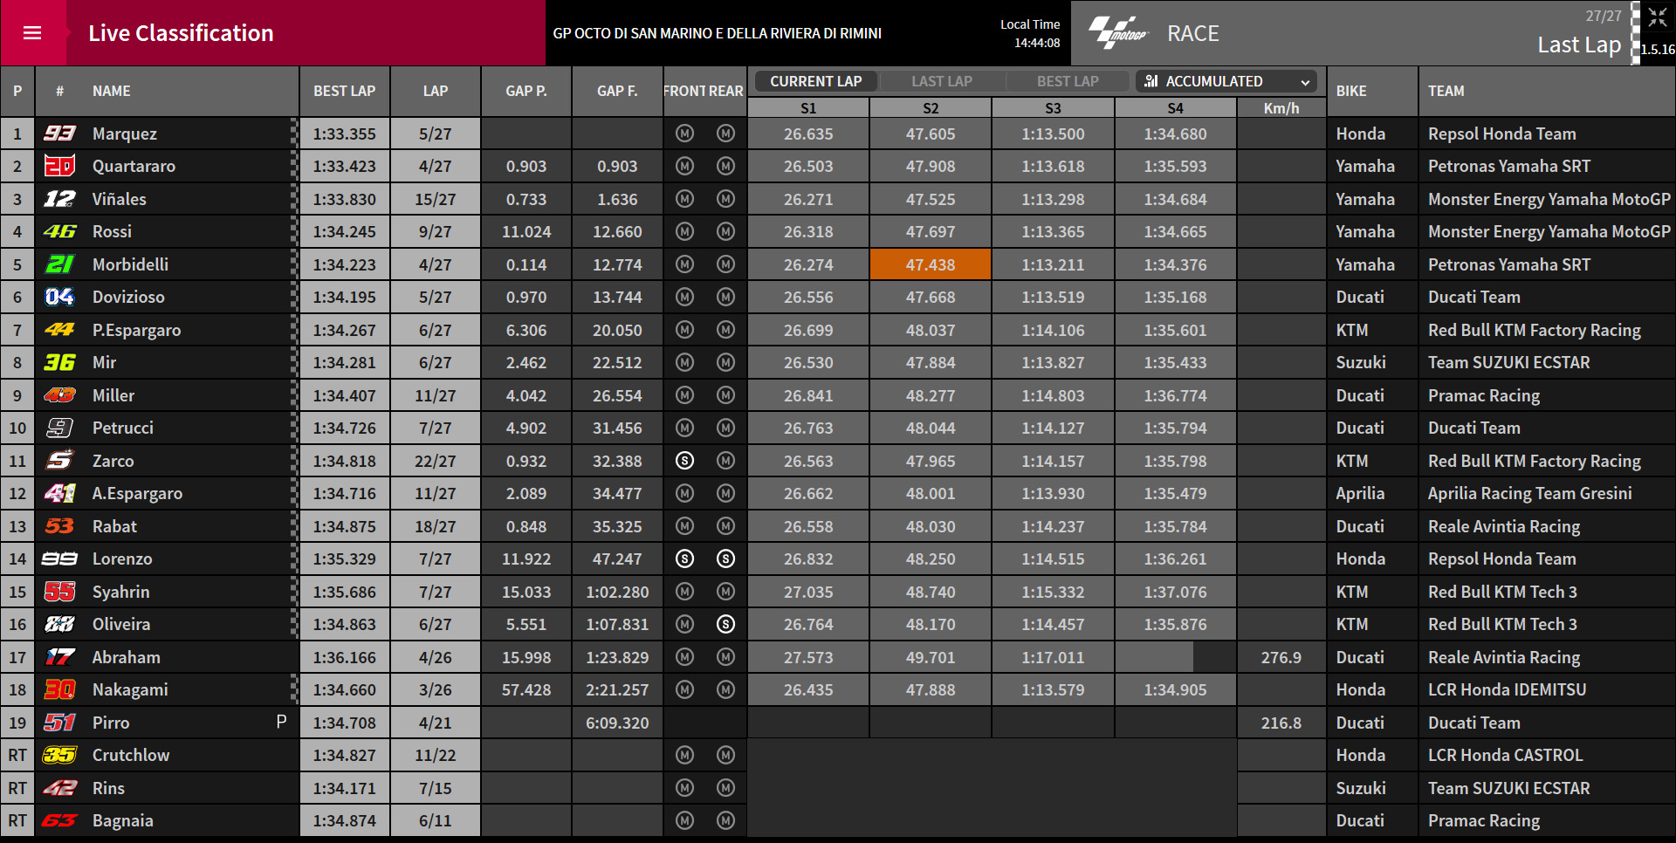The image size is (1676, 843).
Task: Open the hamburger menu
Action: click(32, 33)
